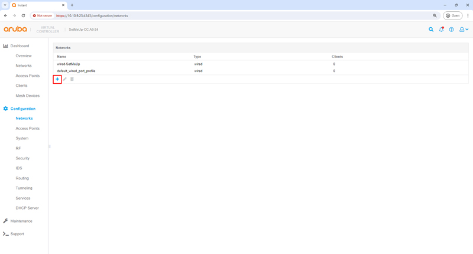Select the default_wired_port_profile row
Screen dimensions: 473x254
coord(76,71)
